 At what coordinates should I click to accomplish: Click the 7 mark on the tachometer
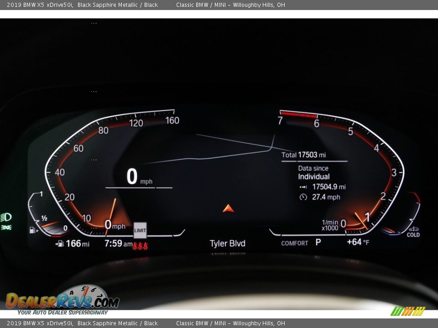[x=280, y=120]
